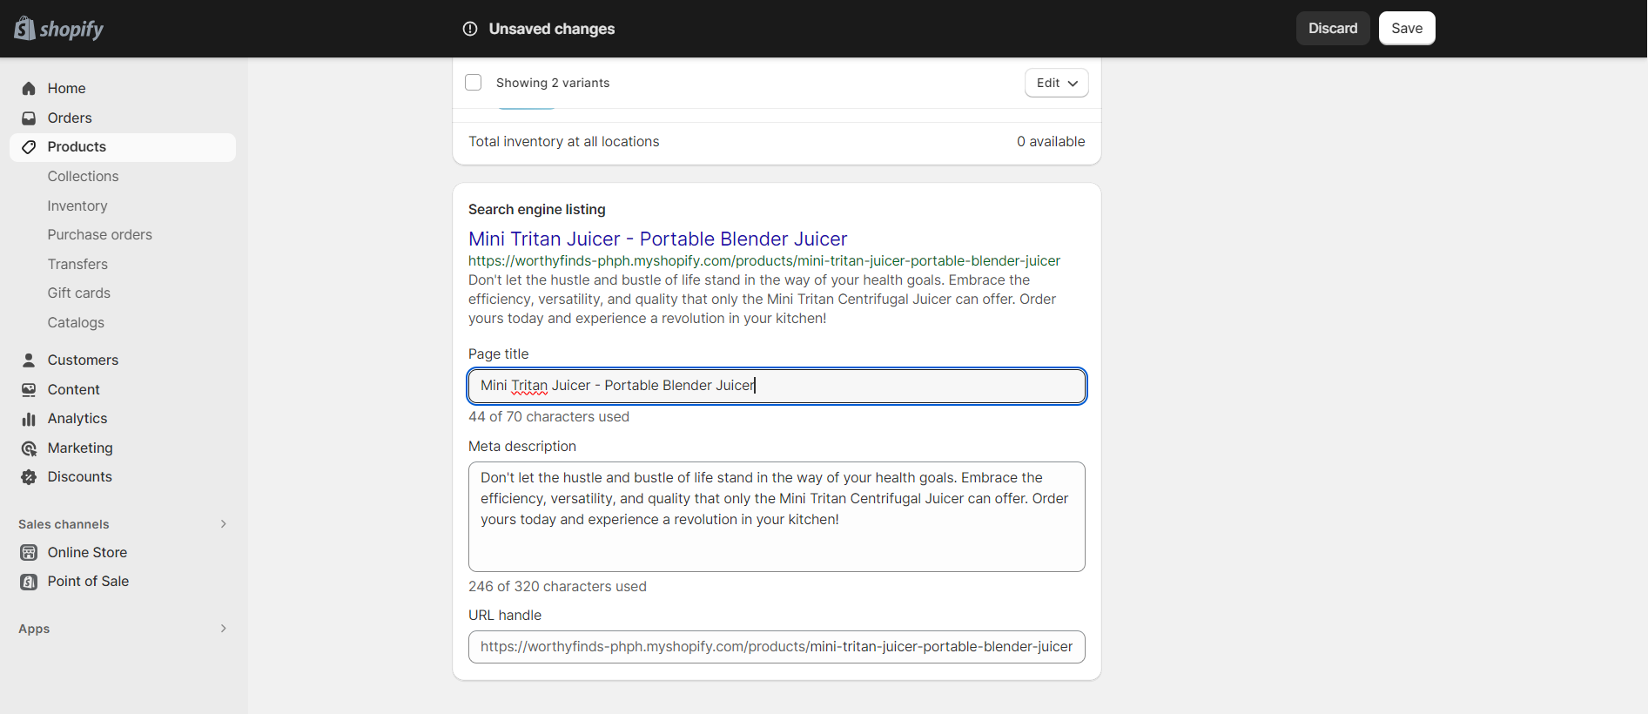Click the Home house icon

point(29,89)
